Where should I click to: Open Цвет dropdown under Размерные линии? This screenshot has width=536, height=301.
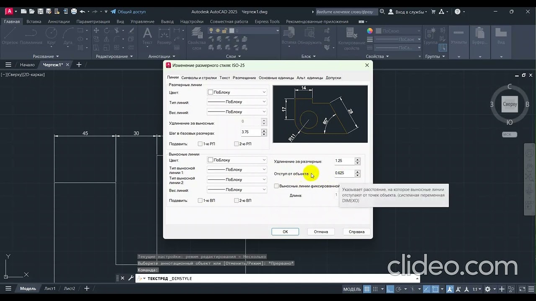pos(237,92)
